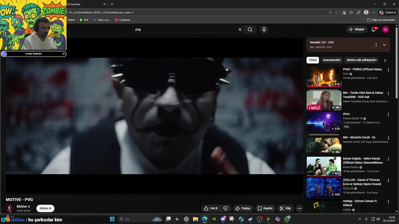Open volume control in system tray

click(378, 219)
